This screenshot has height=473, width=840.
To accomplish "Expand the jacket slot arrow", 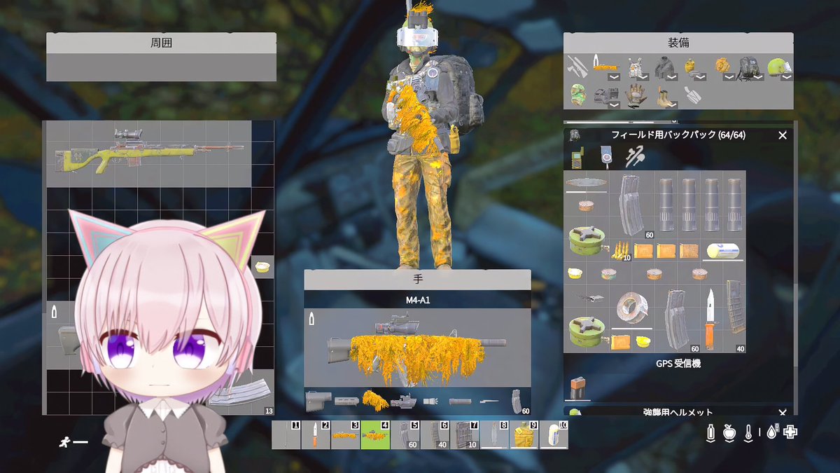I will (672, 77).
